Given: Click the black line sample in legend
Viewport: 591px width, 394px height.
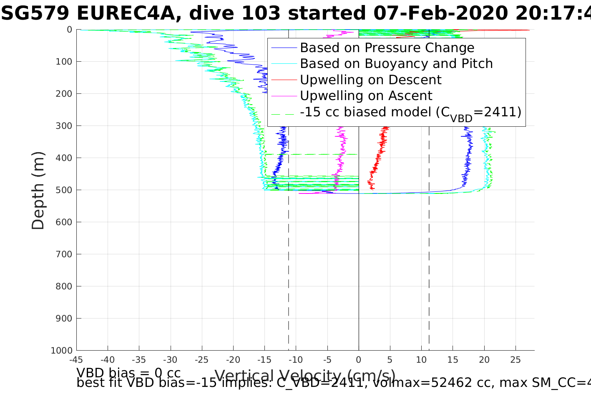Looking at the screenshot, I should [x=284, y=80].
